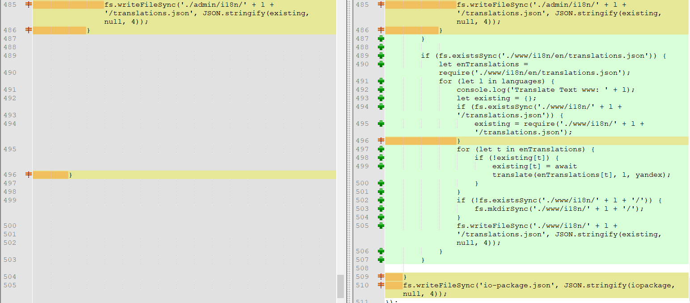Click line number 505 in left pane
The height and width of the screenshot is (303, 690).
click(x=9, y=285)
